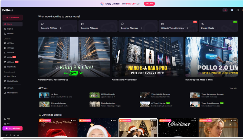Open the X social link icon
The width and height of the screenshot is (243, 140).
[7, 135]
